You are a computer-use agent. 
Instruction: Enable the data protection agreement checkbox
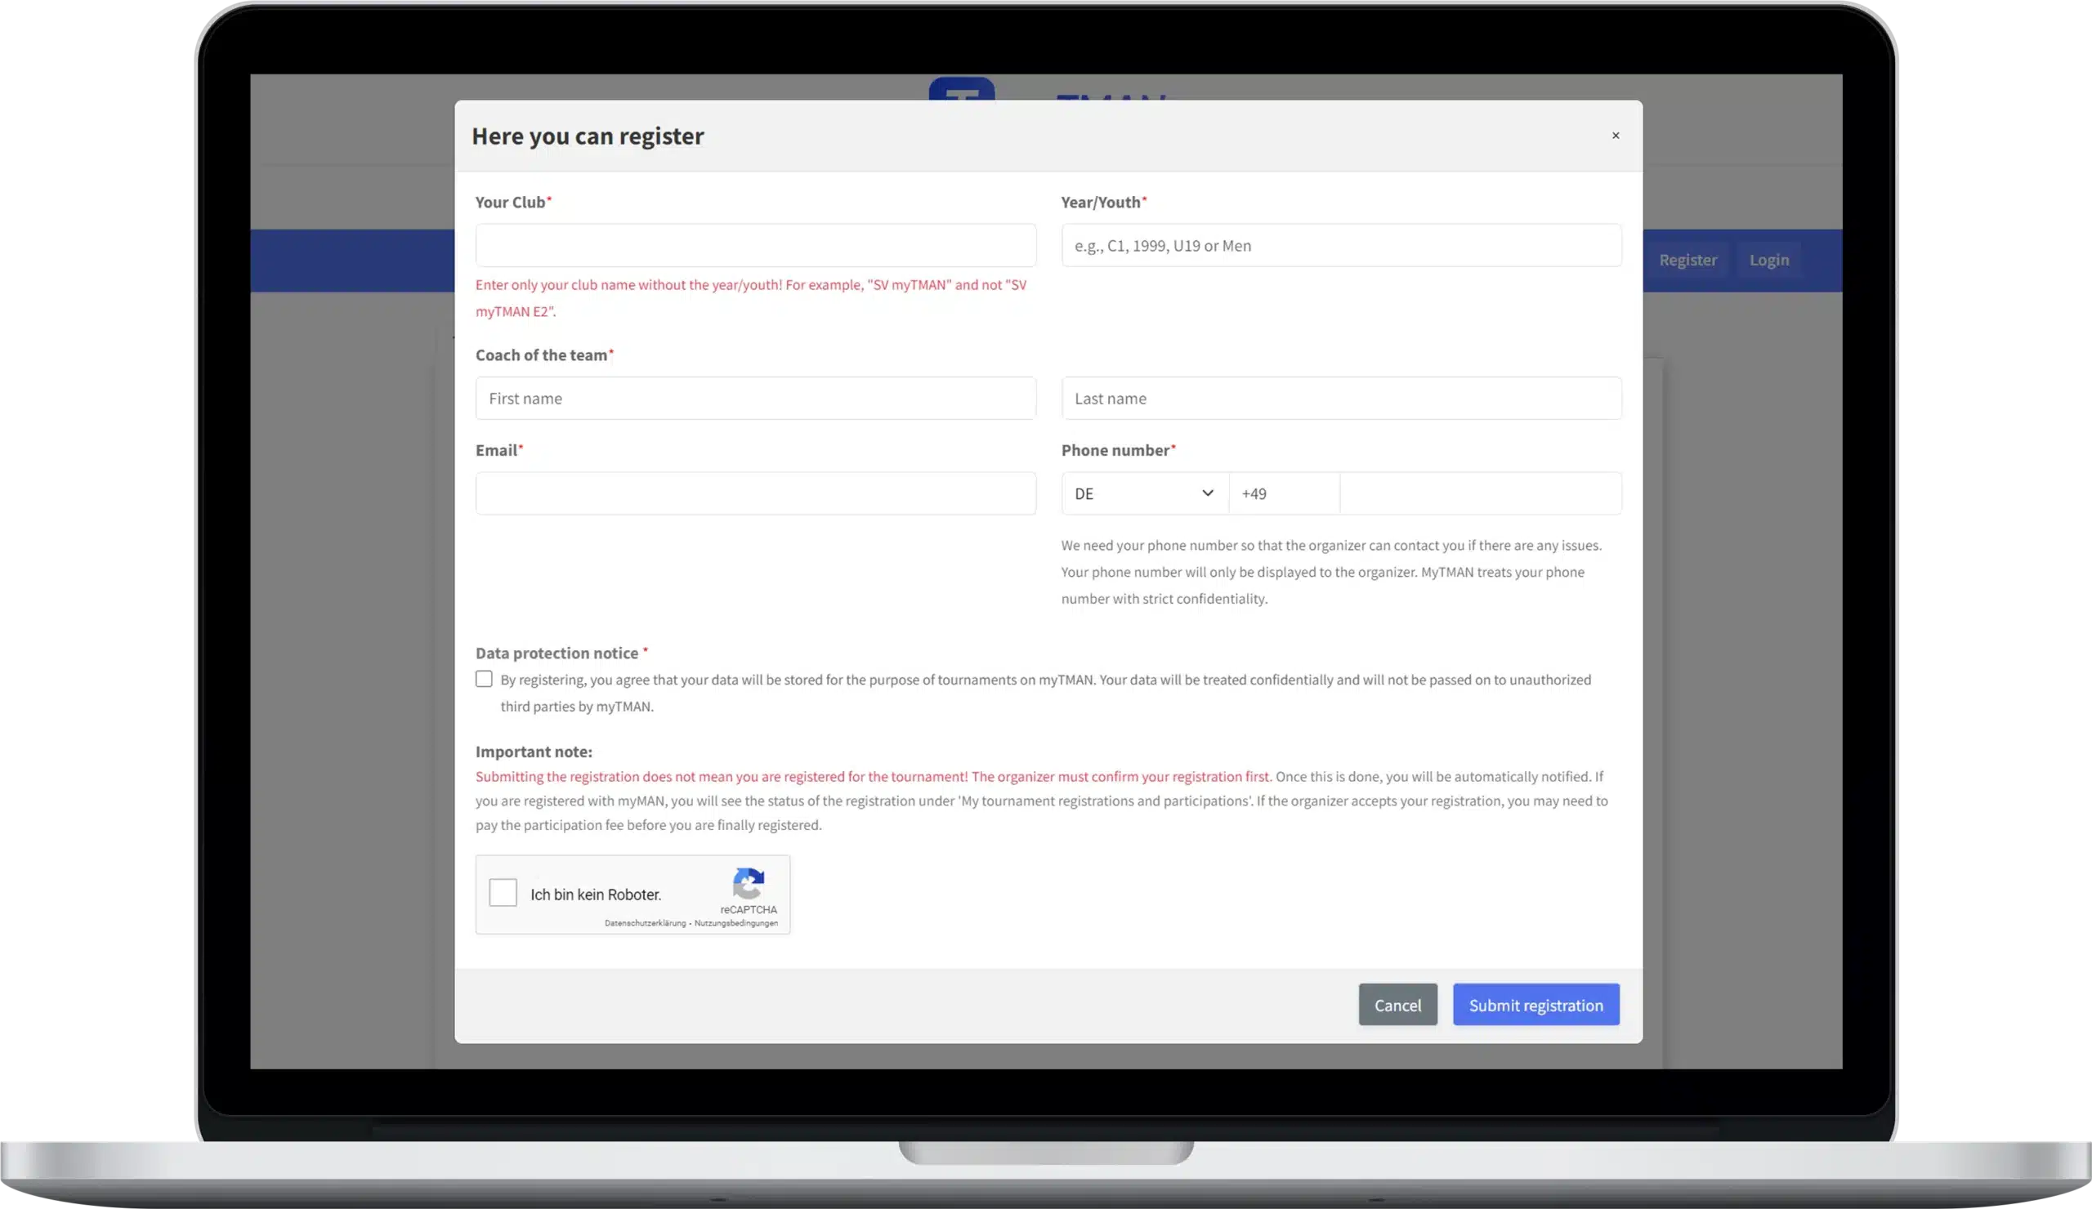click(x=484, y=680)
